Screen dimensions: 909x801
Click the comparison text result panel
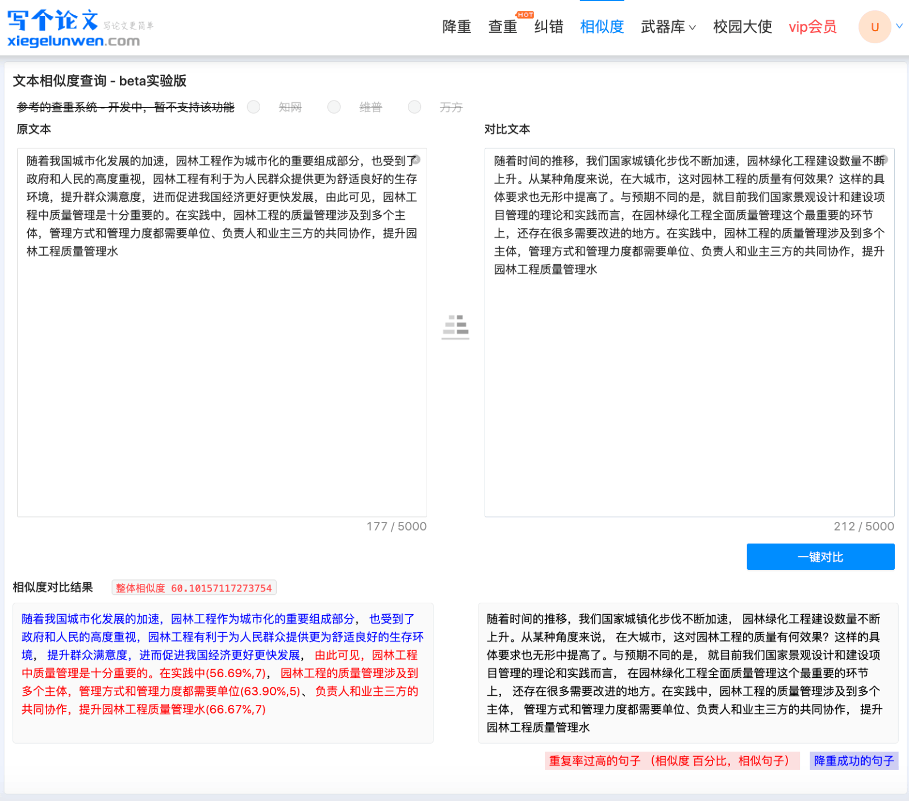pos(689,673)
